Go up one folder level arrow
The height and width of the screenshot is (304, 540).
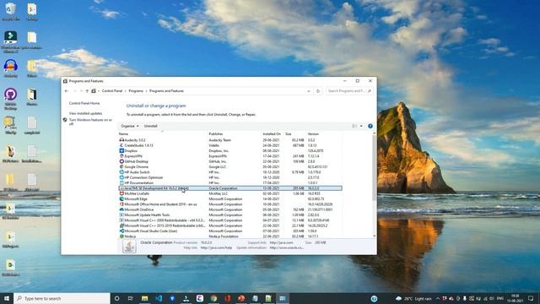[x=87, y=91]
